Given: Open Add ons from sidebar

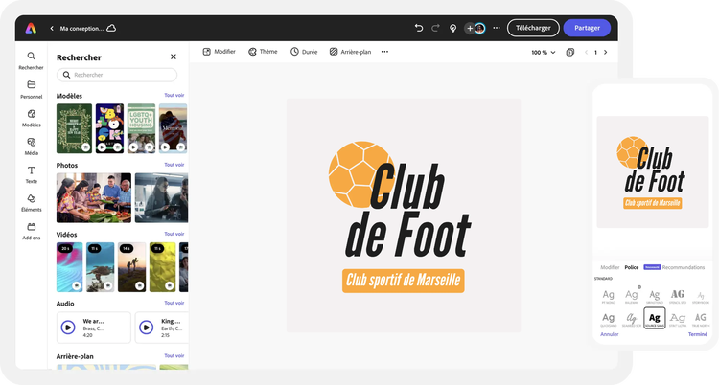Looking at the screenshot, I should click(x=32, y=230).
